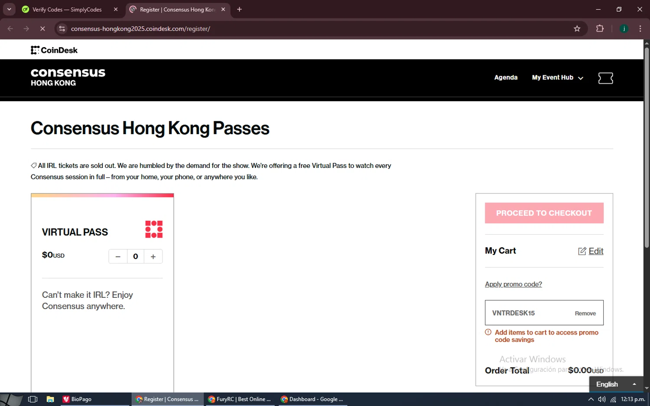Open the network Wi-Fi tray icon

[613, 399]
